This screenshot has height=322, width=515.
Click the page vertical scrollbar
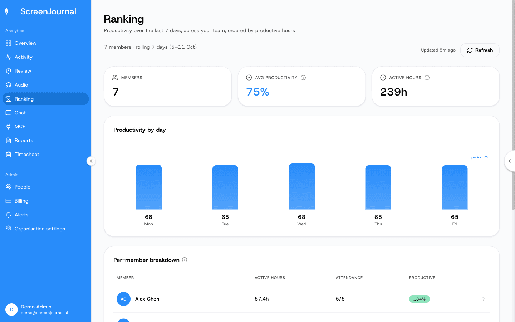[x=513, y=106]
